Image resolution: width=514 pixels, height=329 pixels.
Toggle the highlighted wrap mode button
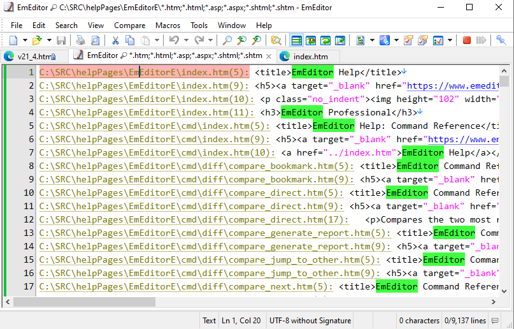tap(296, 41)
